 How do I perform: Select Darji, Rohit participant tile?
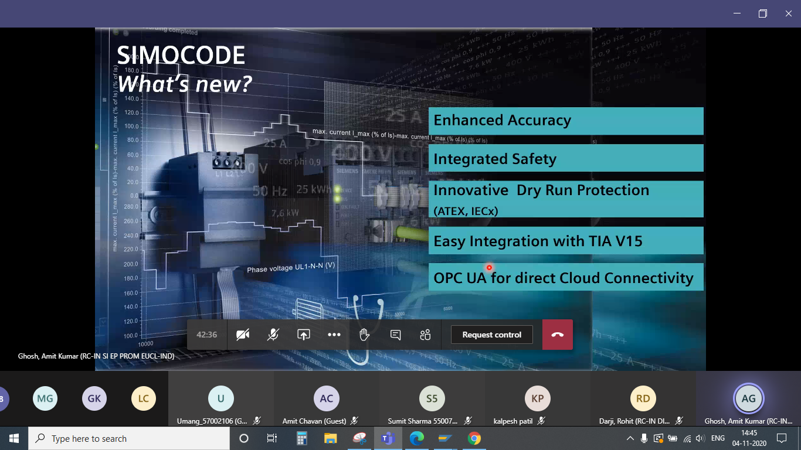643,398
